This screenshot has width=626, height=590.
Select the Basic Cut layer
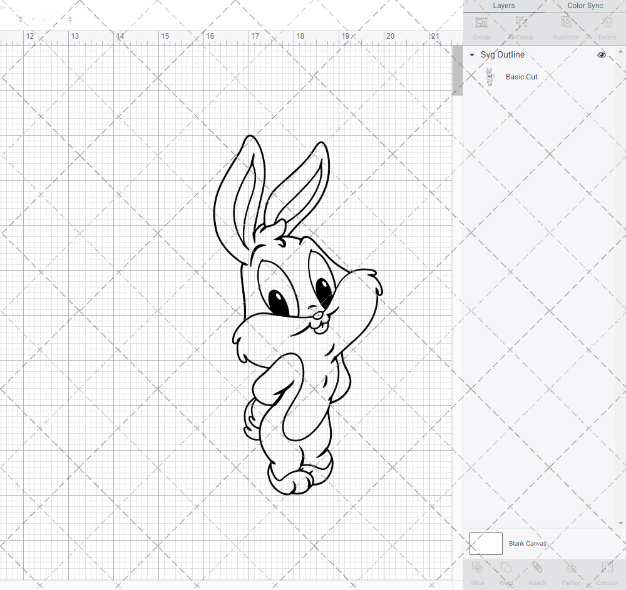pyautogui.click(x=521, y=76)
